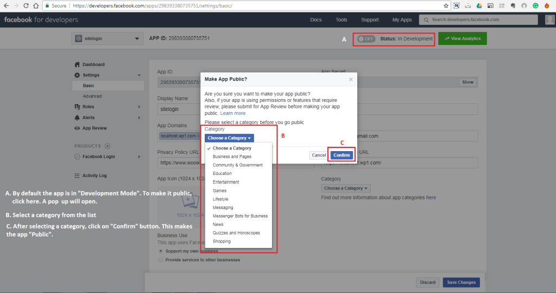Expand the Roles submenu arrow
Screen dimensions: 556x293
(x=139, y=107)
